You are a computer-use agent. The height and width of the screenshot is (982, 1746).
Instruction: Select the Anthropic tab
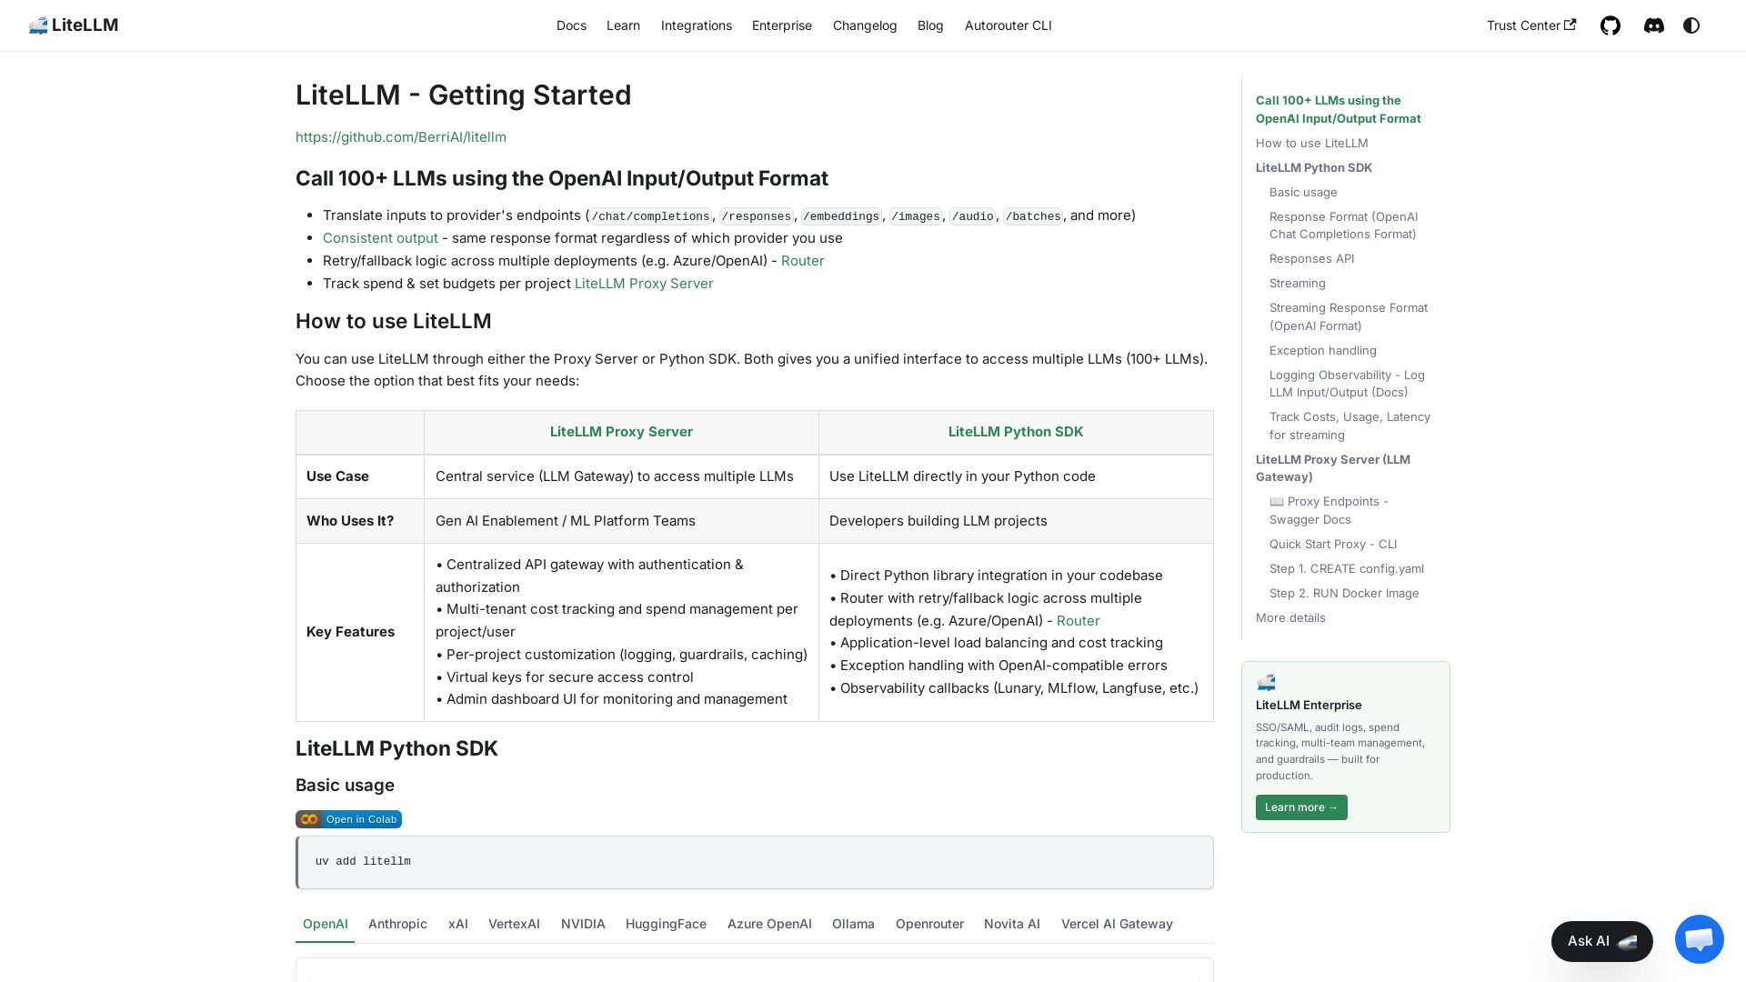[397, 924]
